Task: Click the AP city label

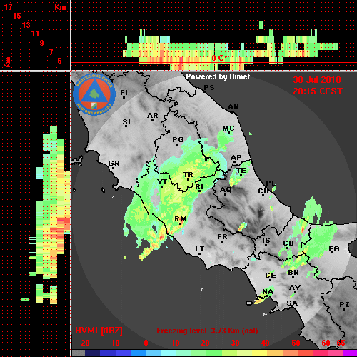Action: click(236, 158)
